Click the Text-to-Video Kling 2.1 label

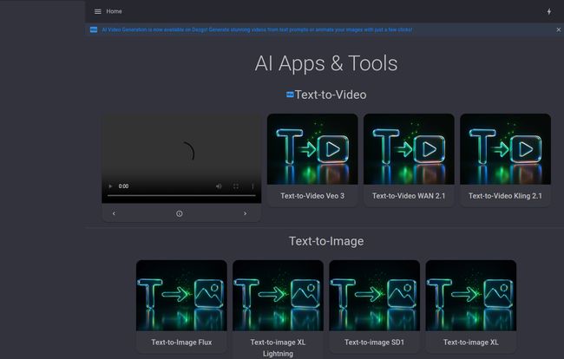(x=505, y=196)
